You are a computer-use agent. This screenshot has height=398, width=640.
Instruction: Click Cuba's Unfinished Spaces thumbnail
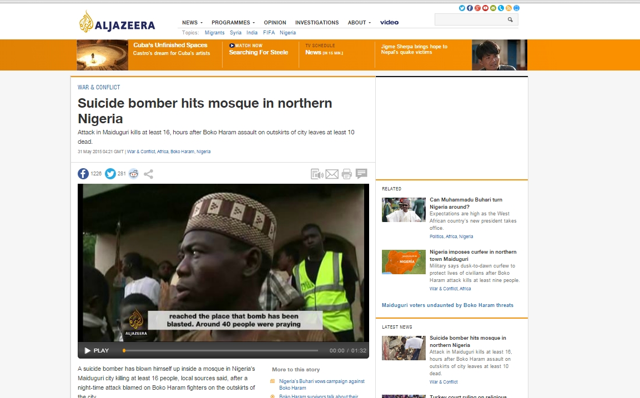tap(103, 55)
